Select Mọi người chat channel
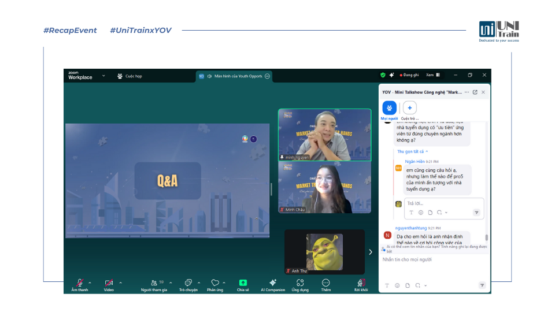This screenshot has height=312, width=555. [x=389, y=108]
